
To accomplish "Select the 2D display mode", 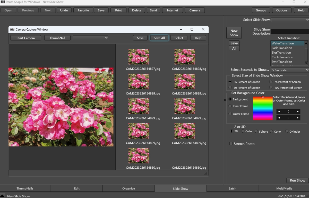I will tap(231, 131).
